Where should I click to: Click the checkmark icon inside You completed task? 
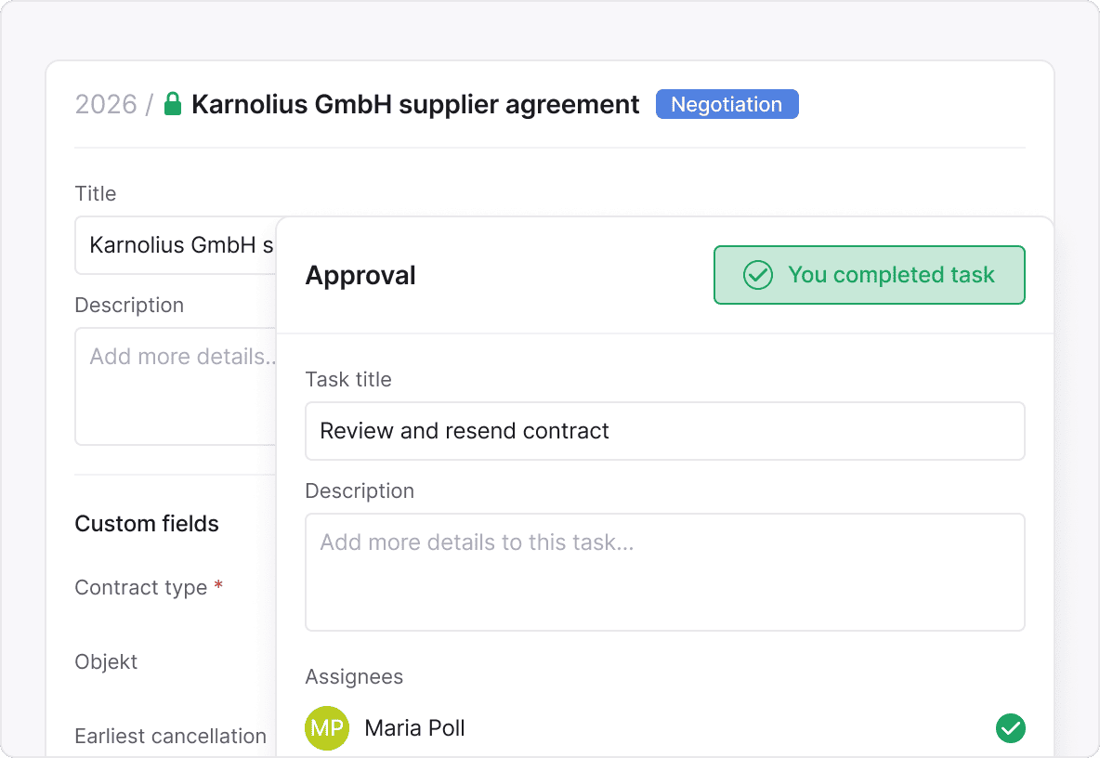(x=758, y=275)
